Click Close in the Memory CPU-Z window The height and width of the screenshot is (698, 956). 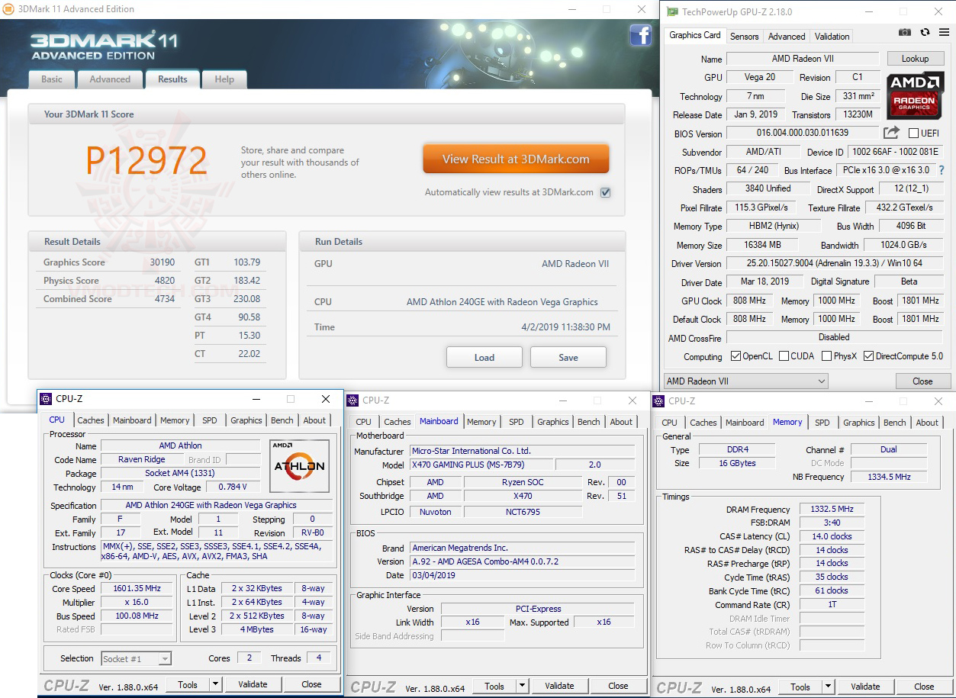(924, 687)
